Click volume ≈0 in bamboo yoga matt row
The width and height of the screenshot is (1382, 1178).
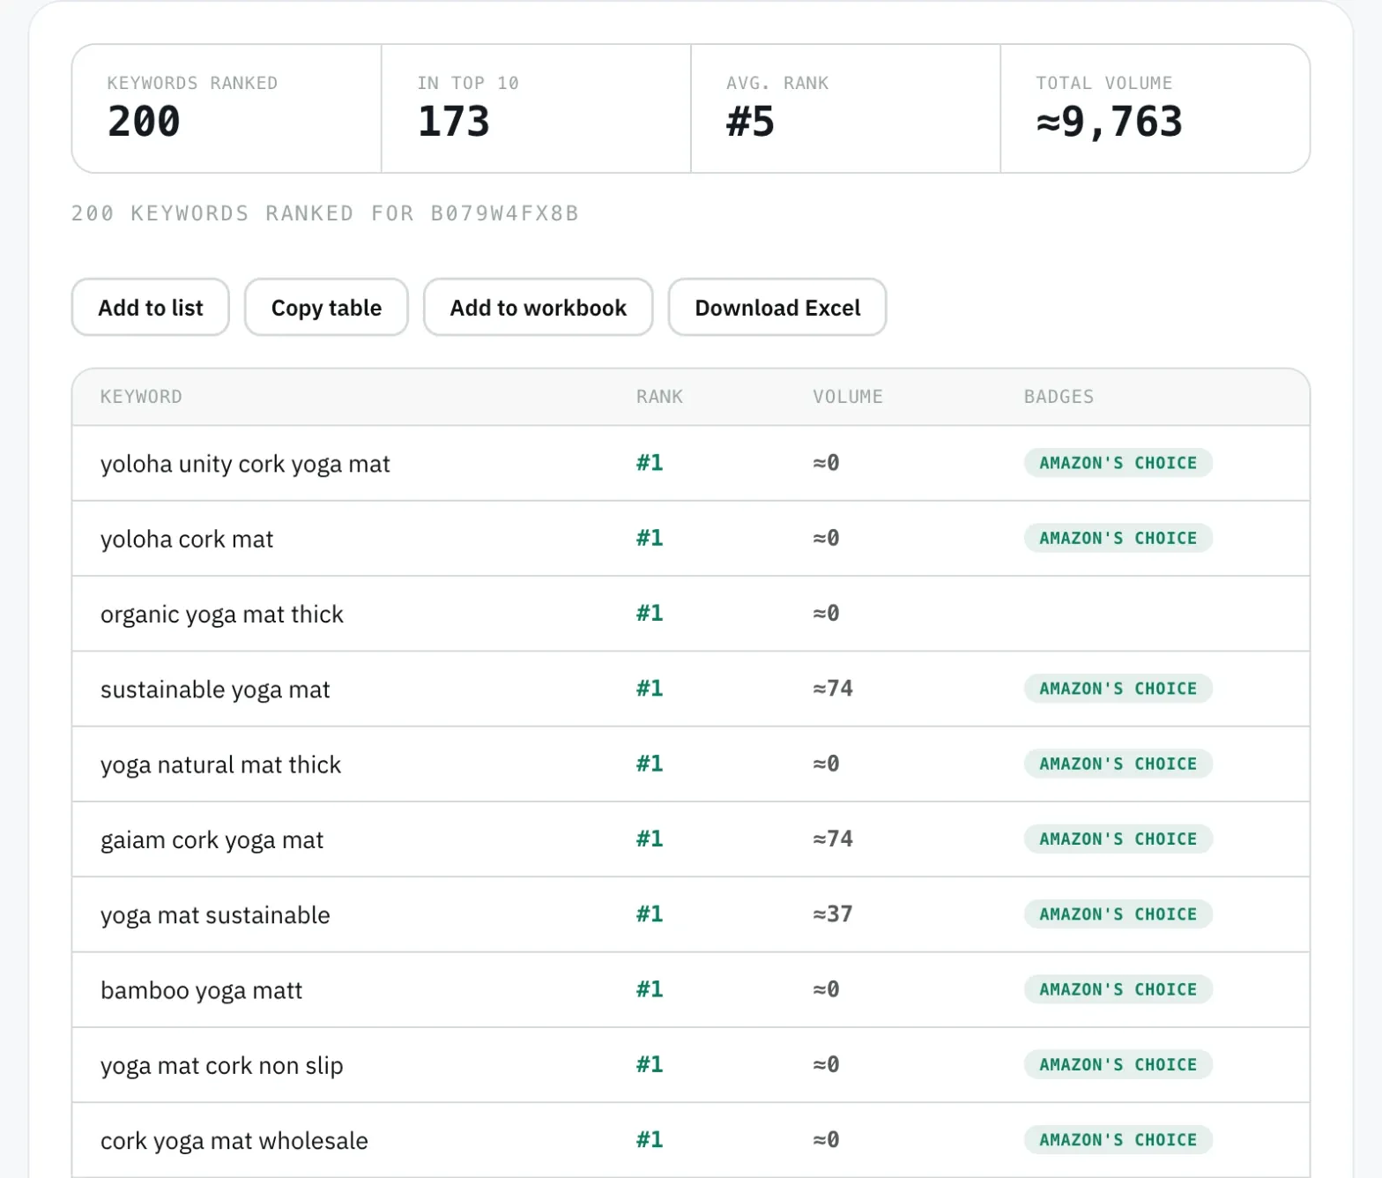826,989
